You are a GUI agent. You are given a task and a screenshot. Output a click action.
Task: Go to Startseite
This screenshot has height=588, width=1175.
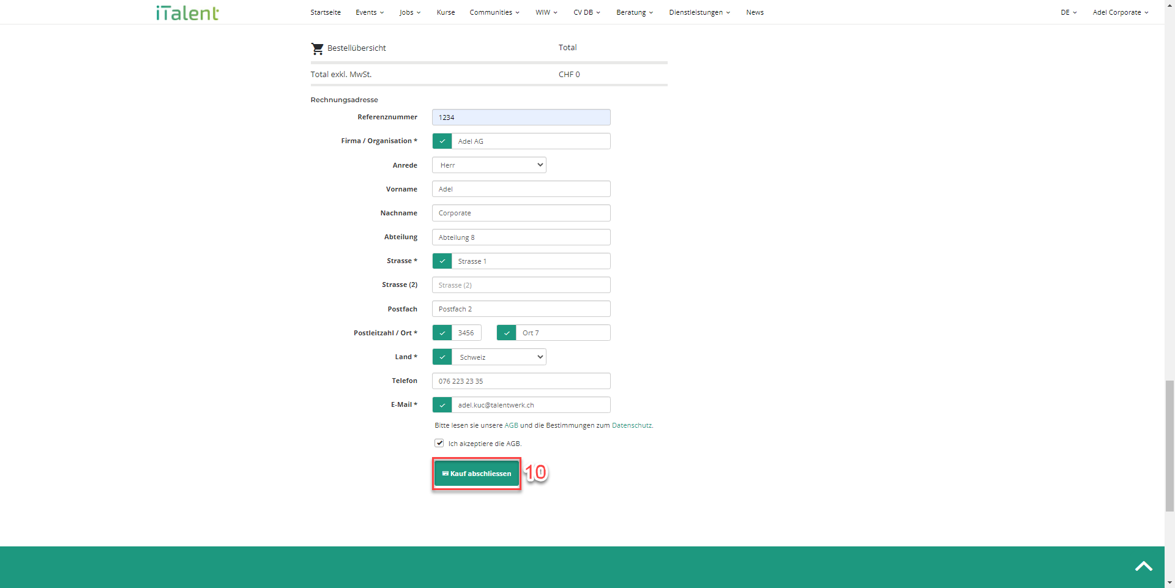click(x=326, y=12)
